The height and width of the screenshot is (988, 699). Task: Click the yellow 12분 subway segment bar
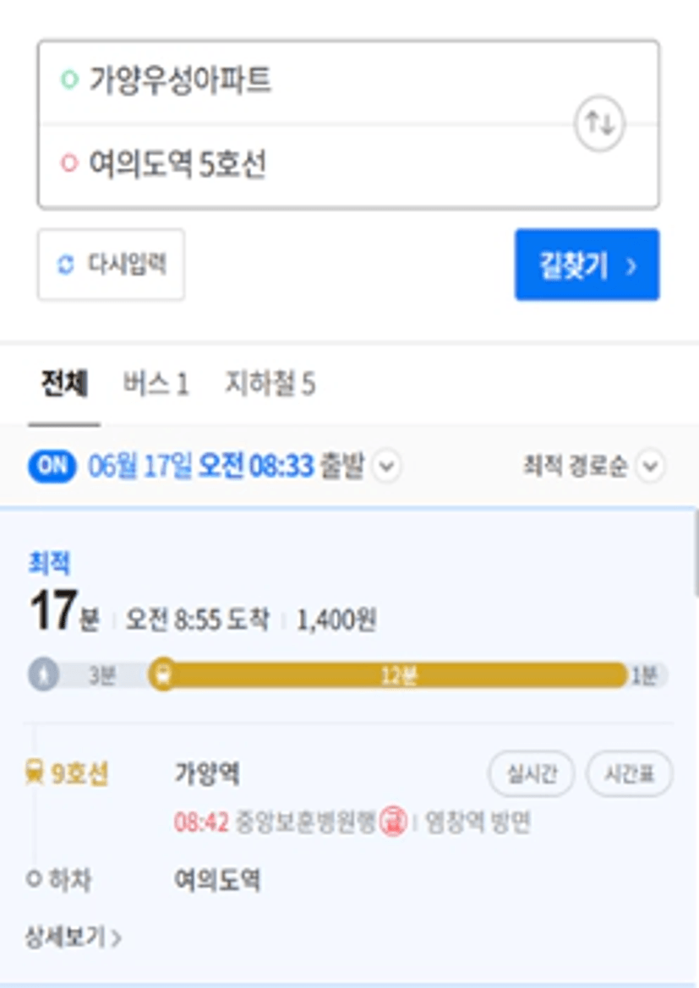tap(397, 675)
